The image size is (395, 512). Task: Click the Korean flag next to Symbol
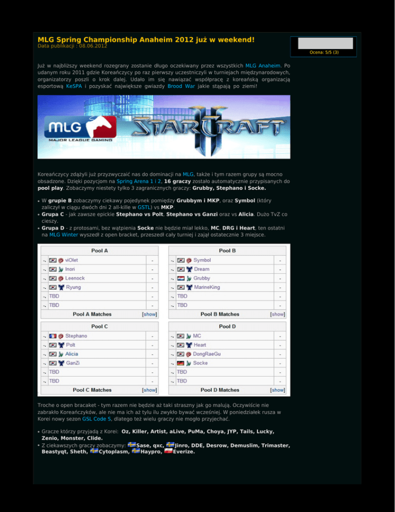181,260
